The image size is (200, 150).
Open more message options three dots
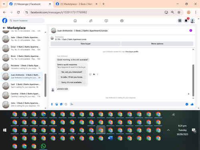[98, 74]
